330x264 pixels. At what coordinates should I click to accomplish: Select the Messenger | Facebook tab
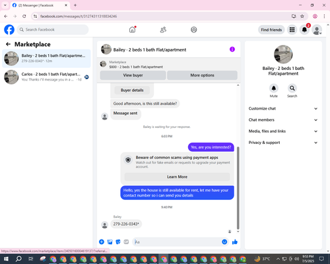click(x=40, y=5)
